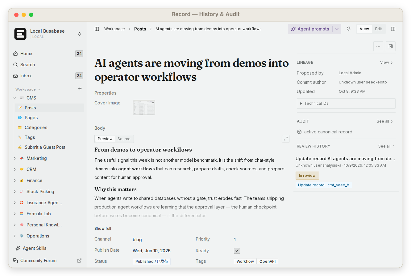Switch to View mode
The image size is (411, 276).
pos(364,29)
